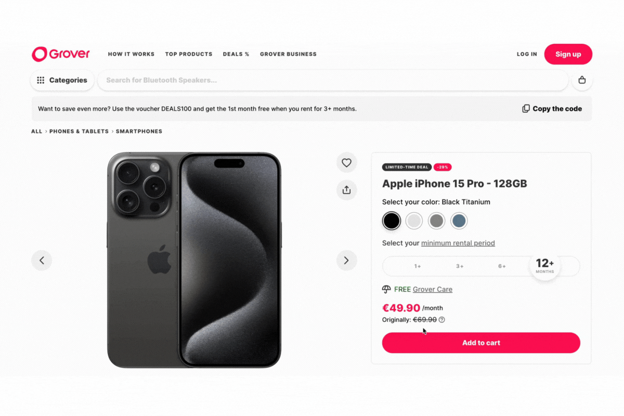Click the Grover logo
Screen dimensions: 624x416
[x=60, y=54]
